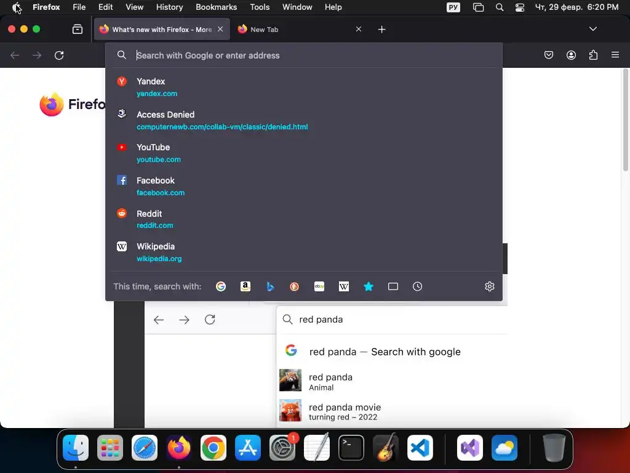Open the Apple menu

click(x=16, y=7)
